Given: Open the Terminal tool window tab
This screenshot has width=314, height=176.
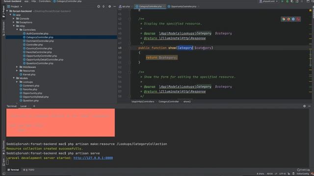Looking at the screenshot, I should pos(13,170).
